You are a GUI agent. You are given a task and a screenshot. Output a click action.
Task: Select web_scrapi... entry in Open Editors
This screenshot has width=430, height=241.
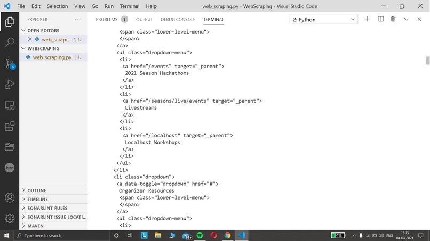pos(54,39)
